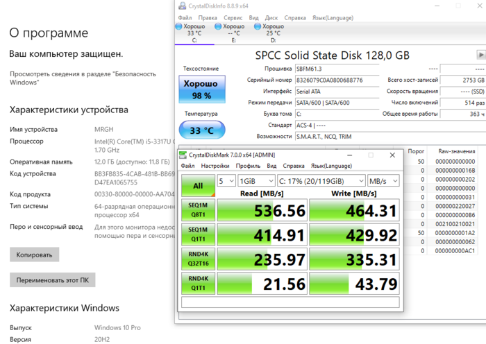This screenshot has width=486, height=344.
Task: Click RND4K Q32T16 read result 235.97
Action: click(x=262, y=259)
